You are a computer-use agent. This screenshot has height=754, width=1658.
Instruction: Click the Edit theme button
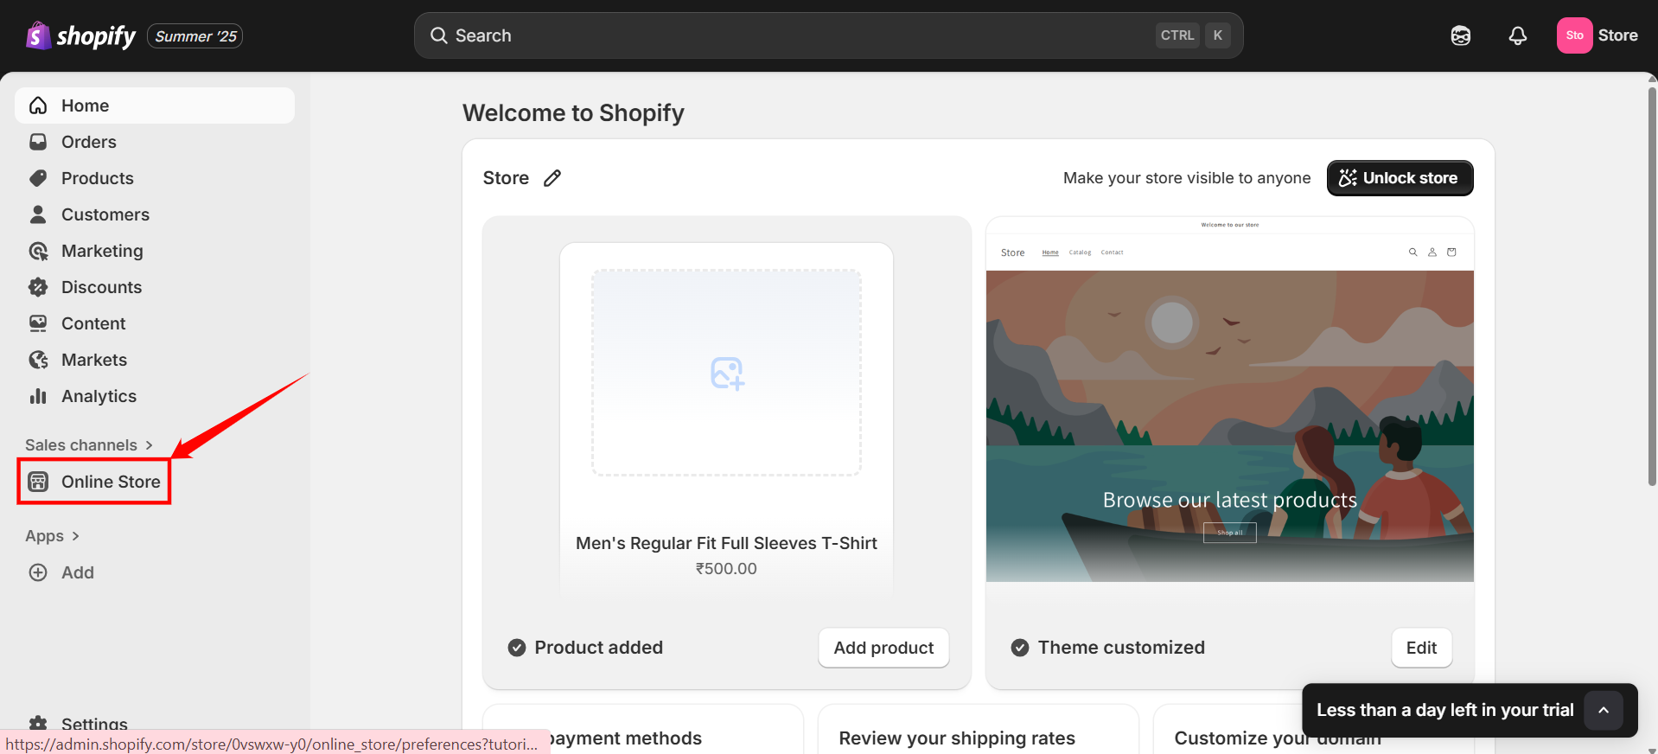(x=1421, y=648)
